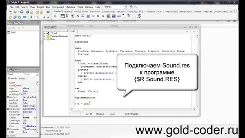
Task: Pick the Button (OK) component
Action: 93,16
